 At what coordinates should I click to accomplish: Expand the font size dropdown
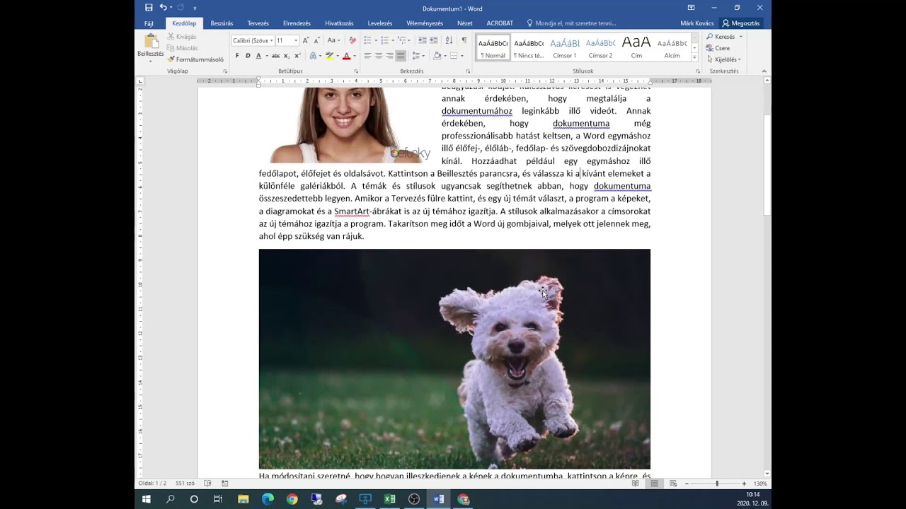(x=296, y=40)
